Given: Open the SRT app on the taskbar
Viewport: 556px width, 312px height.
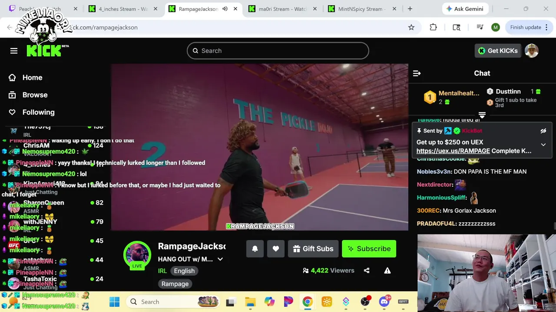Looking at the screenshot, I should click(403, 302).
